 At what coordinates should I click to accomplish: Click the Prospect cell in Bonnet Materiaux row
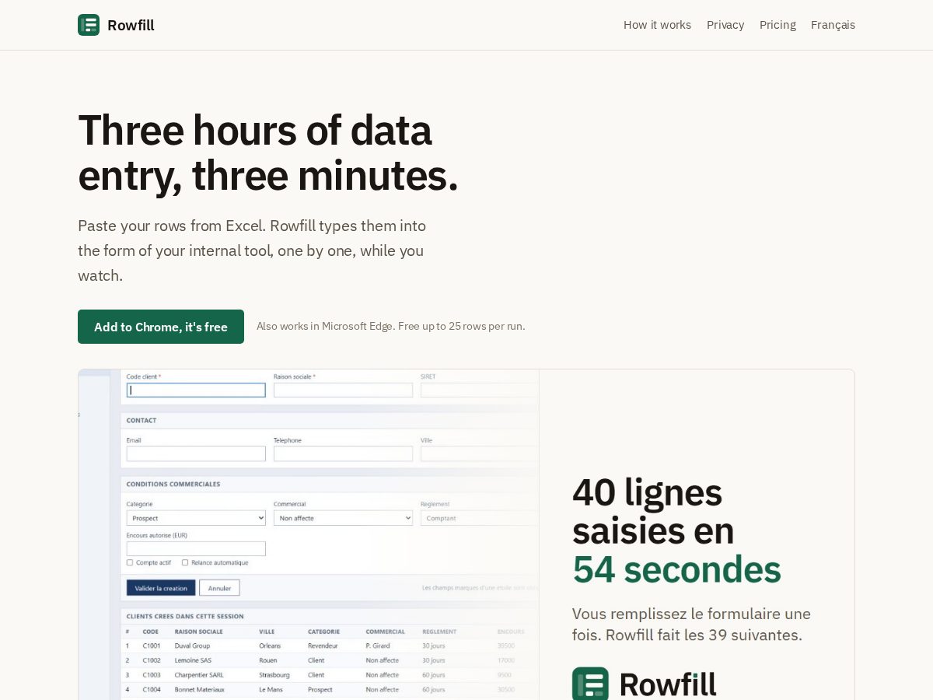(x=320, y=689)
